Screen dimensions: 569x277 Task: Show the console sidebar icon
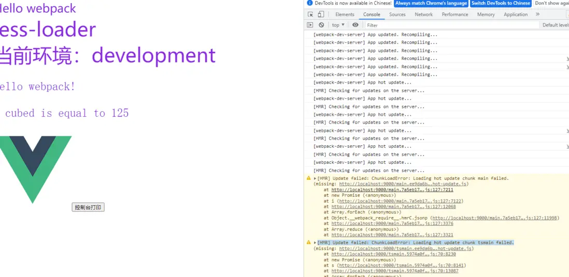[310, 25]
